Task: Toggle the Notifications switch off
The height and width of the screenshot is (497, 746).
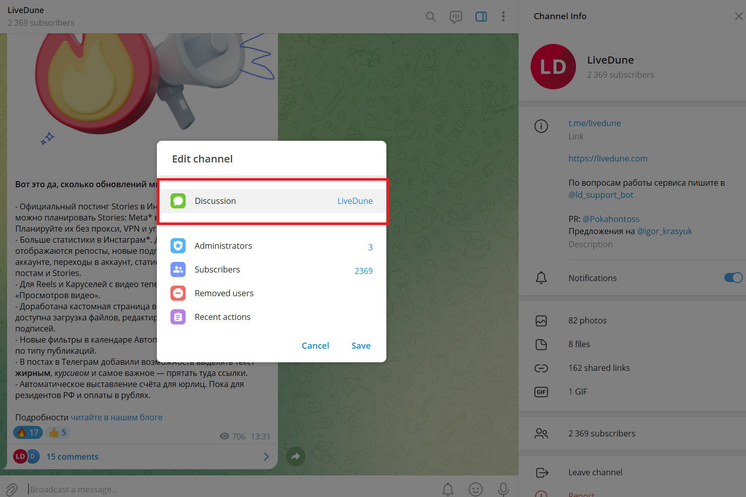Action: (x=733, y=278)
